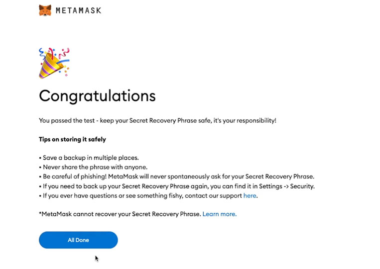Viewport: 380px width, 269px height.
Task: Click the MetaMask fox logo icon
Action: [45, 10]
